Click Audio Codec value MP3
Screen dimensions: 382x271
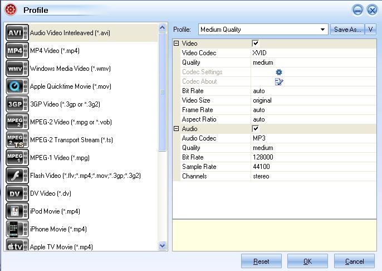259,138
